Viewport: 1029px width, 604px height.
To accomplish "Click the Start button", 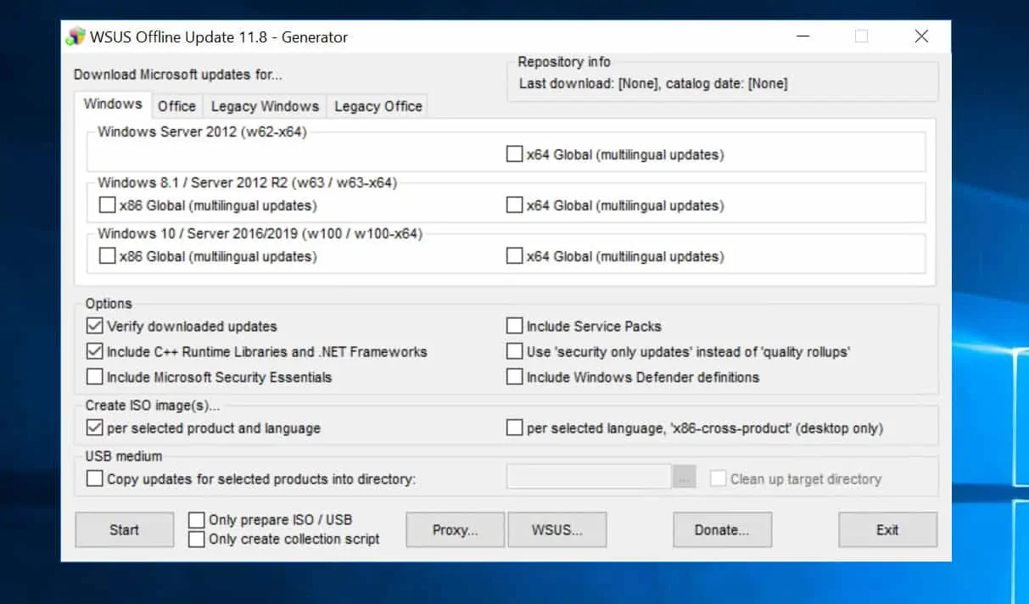I will pyautogui.click(x=124, y=529).
